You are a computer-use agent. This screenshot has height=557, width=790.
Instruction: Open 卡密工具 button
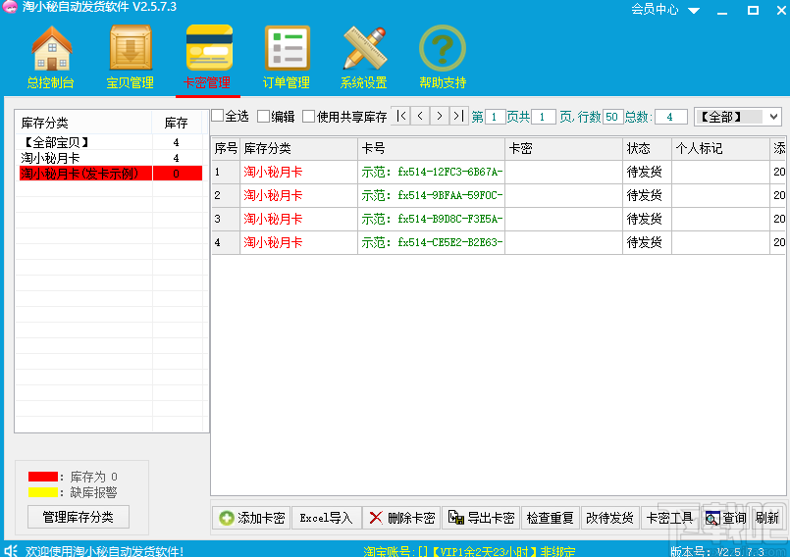669,518
